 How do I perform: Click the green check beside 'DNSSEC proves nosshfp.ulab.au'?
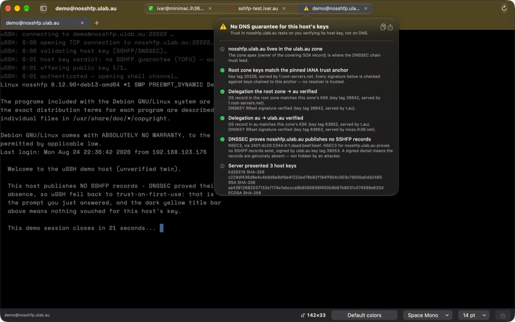pos(222,139)
